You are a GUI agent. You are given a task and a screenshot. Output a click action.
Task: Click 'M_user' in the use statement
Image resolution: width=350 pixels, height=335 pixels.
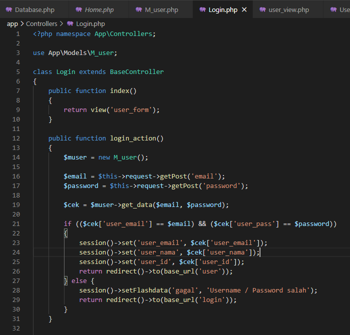pyautogui.click(x=102, y=53)
